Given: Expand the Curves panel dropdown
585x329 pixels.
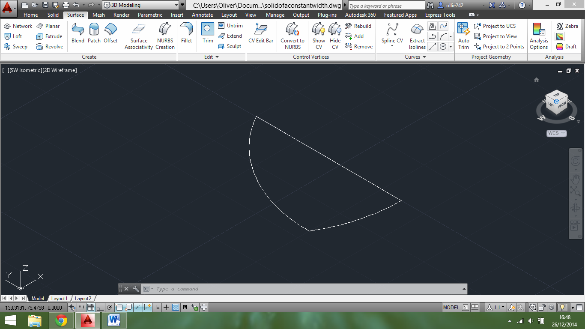Looking at the screenshot, I should (x=415, y=57).
